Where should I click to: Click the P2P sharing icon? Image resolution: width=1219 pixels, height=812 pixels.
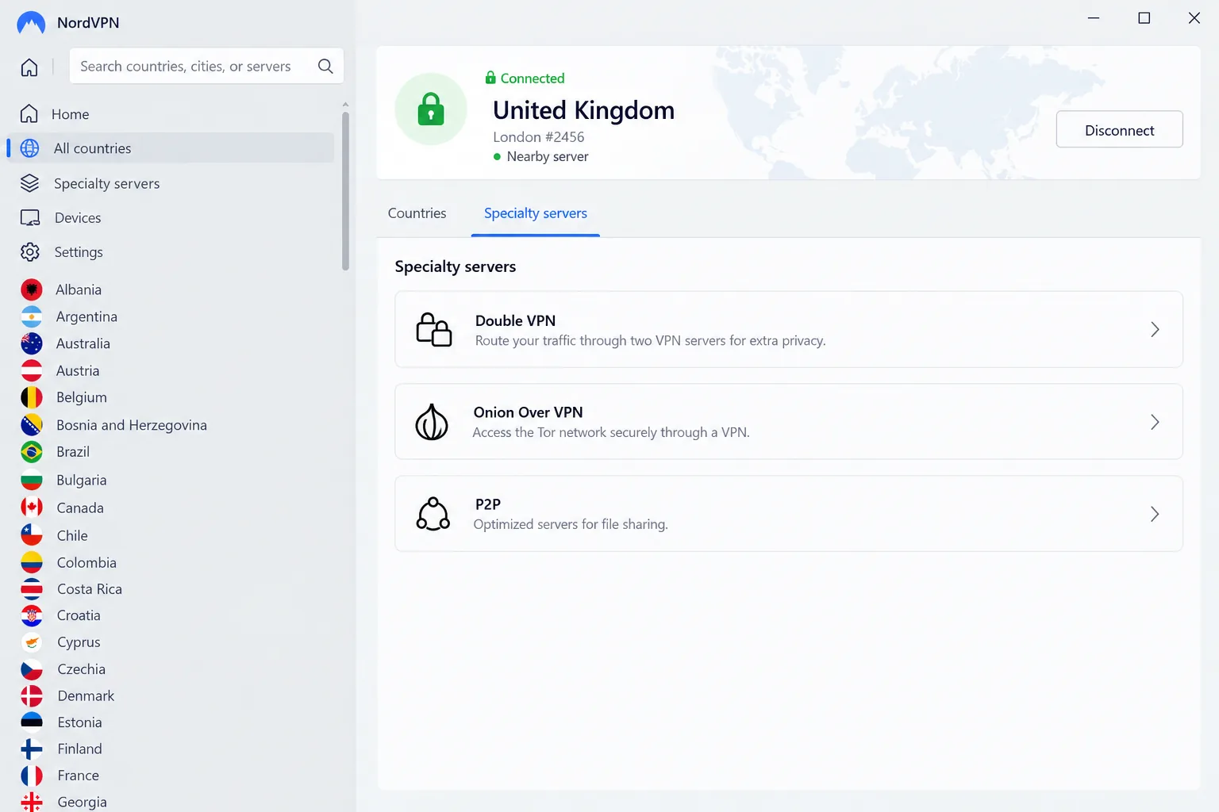433,514
